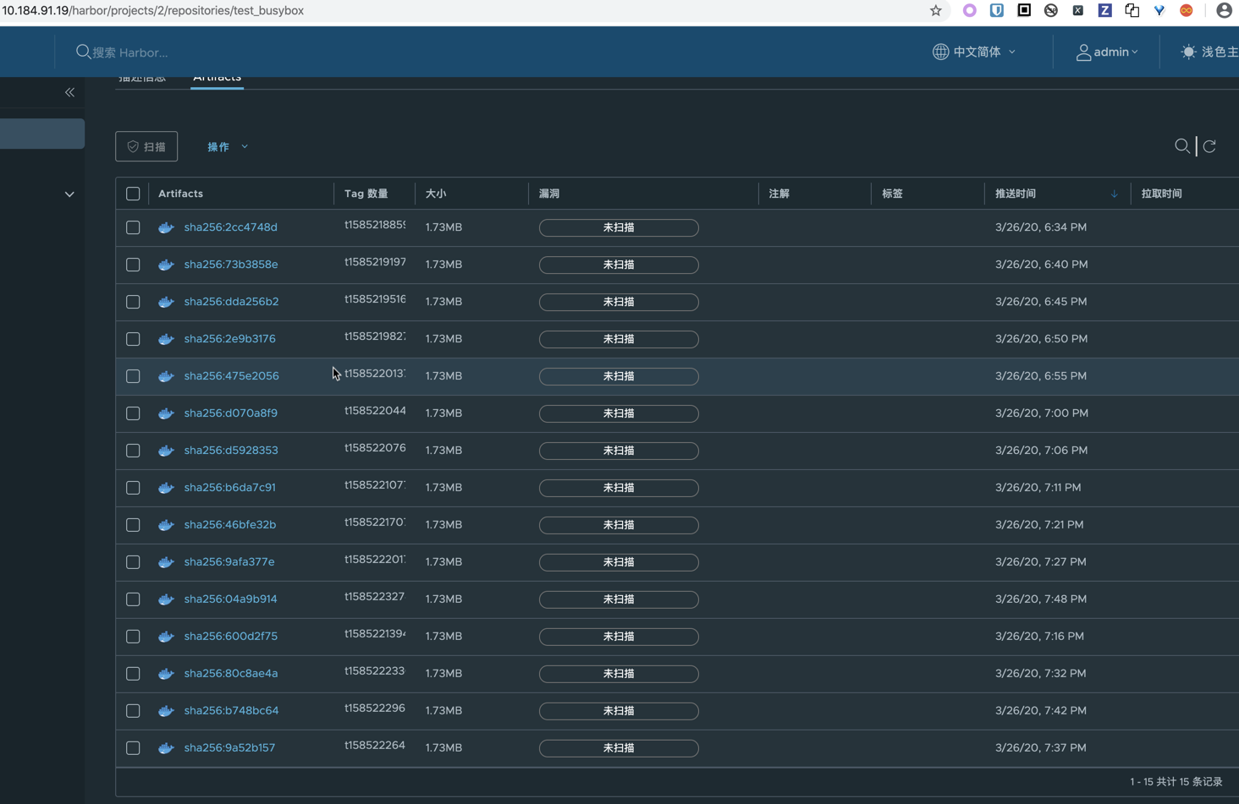Screen dimensions: 1239x804
Task: Click the Docker icon for sha256:2cc4748d
Action: 166,227
